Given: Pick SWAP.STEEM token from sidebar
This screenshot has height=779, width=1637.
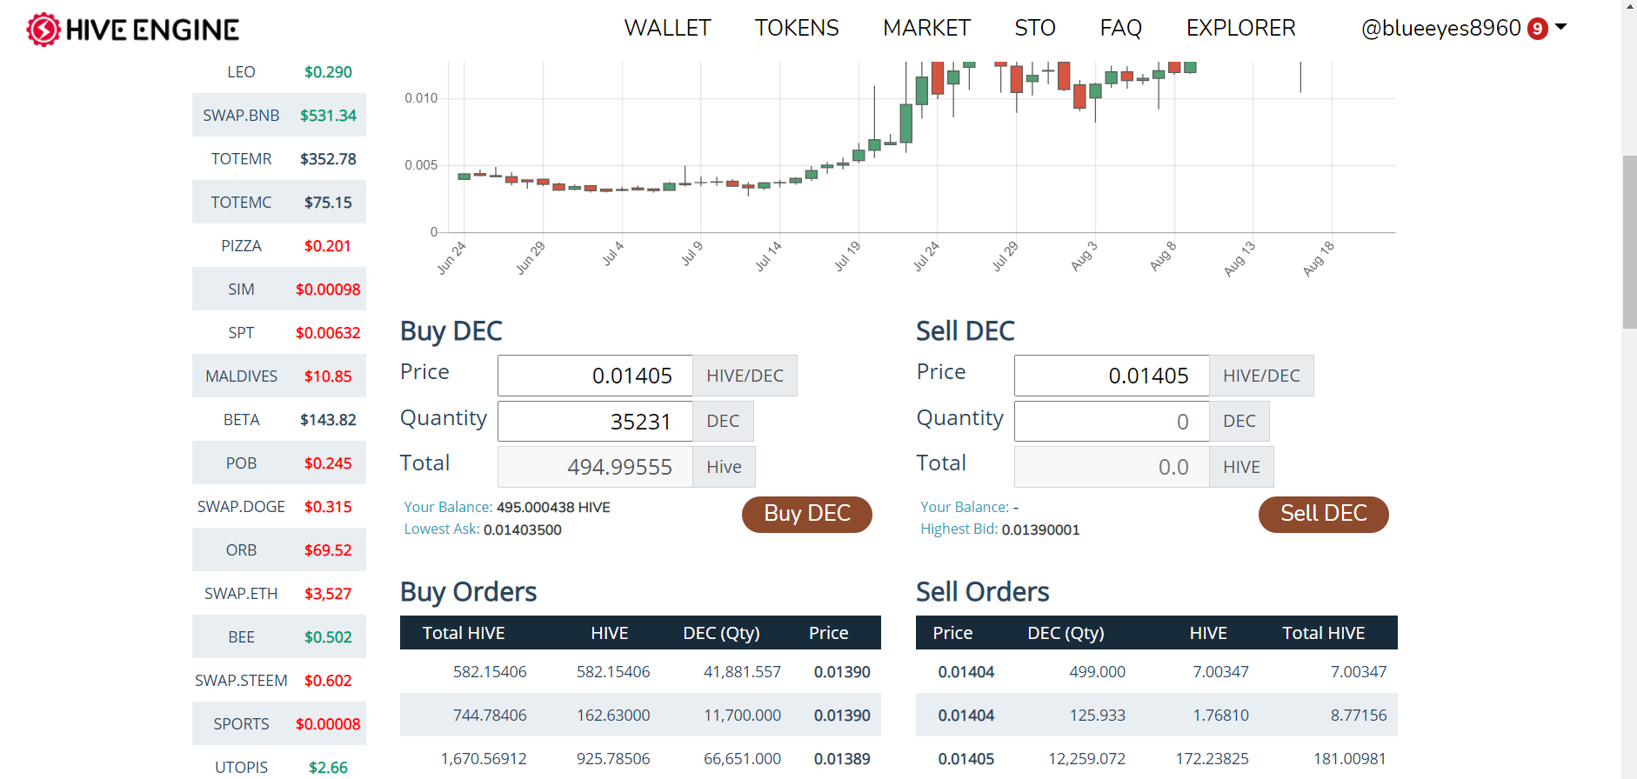Looking at the screenshot, I should 279,680.
